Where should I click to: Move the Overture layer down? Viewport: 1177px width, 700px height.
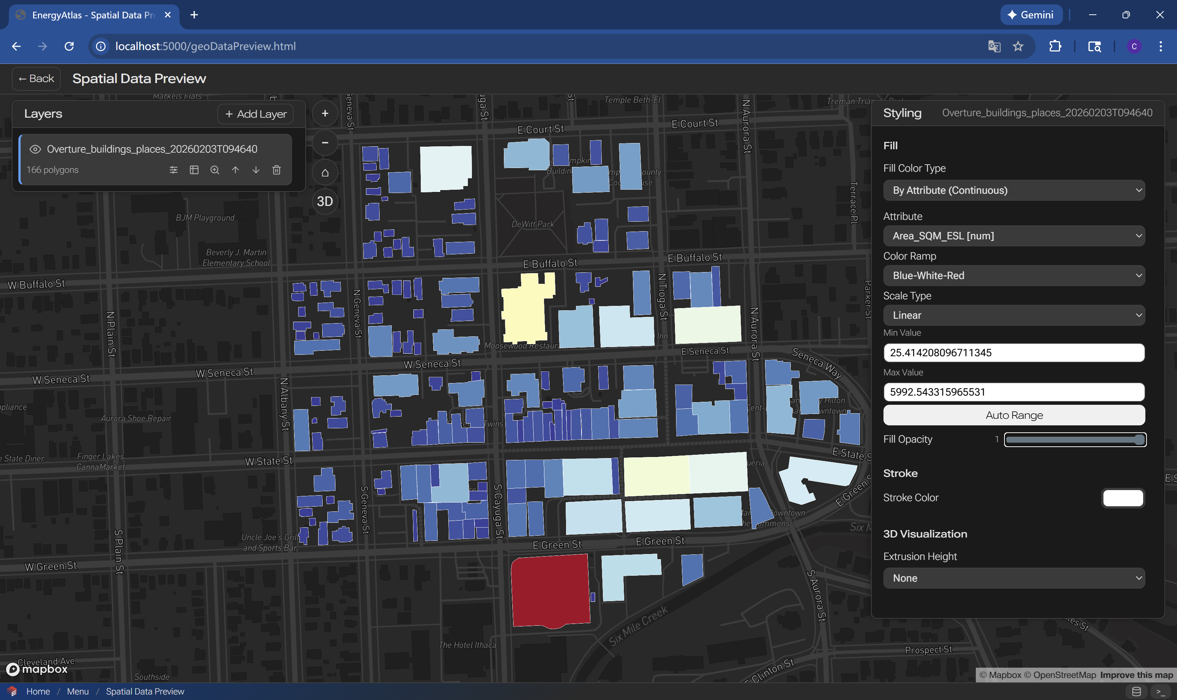(256, 170)
